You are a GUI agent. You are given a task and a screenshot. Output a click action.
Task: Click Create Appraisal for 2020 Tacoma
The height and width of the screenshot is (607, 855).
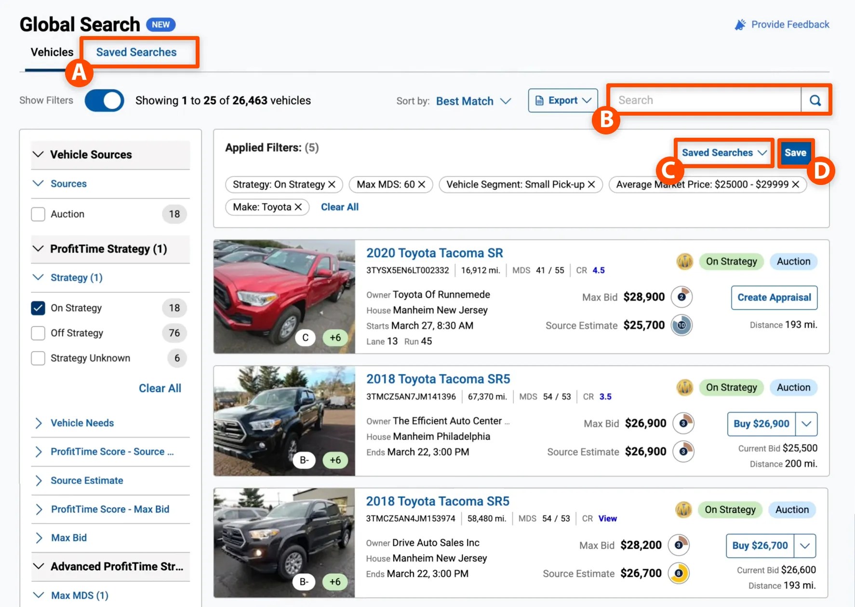pyautogui.click(x=774, y=297)
